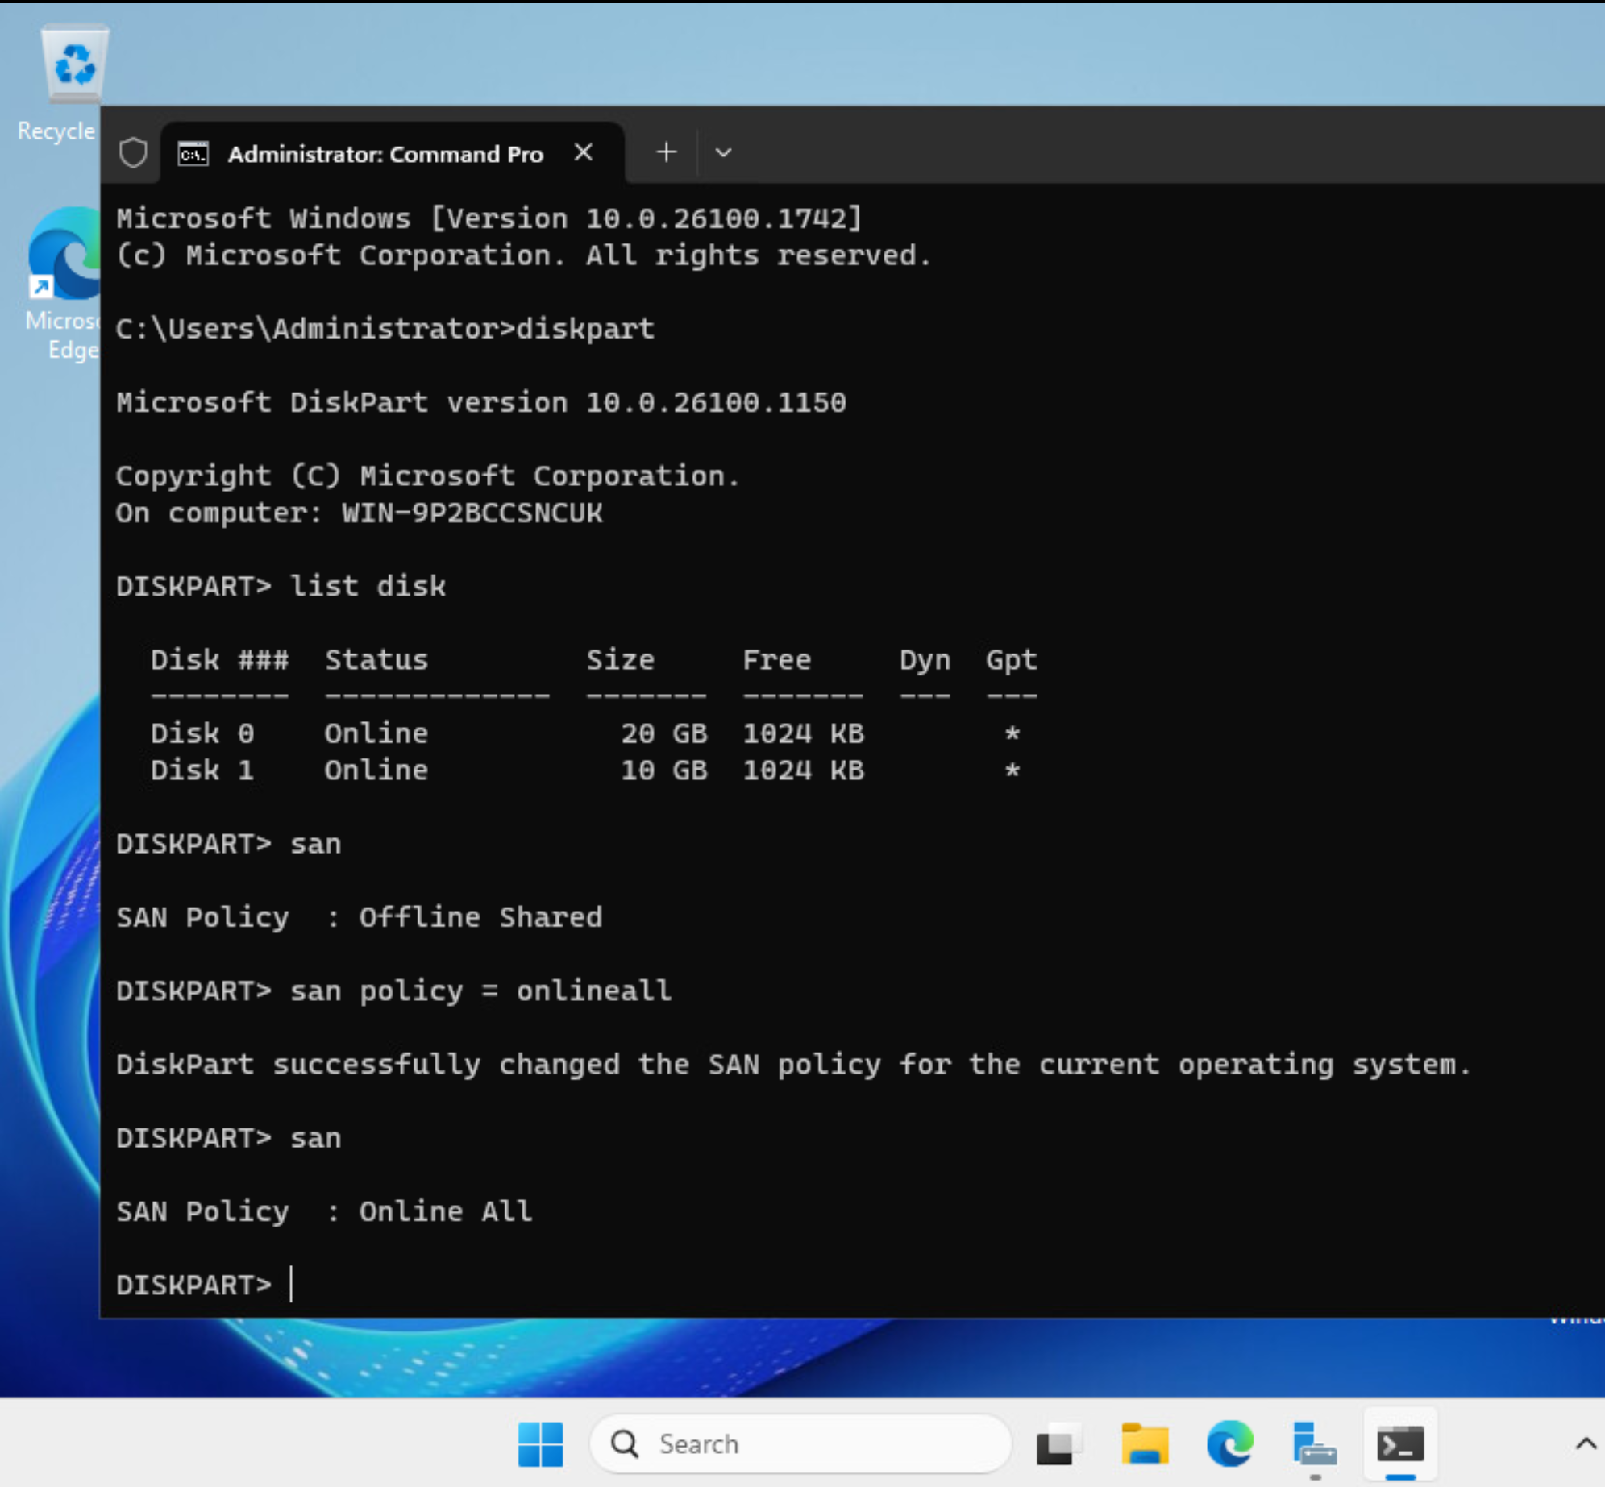Click the search magnifier icon in taskbar
This screenshot has width=1605, height=1487.
point(625,1443)
